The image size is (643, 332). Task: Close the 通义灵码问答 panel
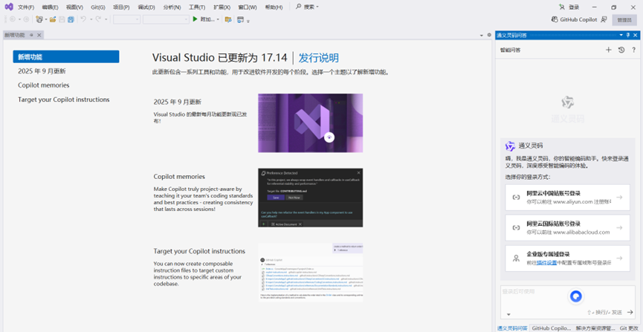(x=636, y=35)
